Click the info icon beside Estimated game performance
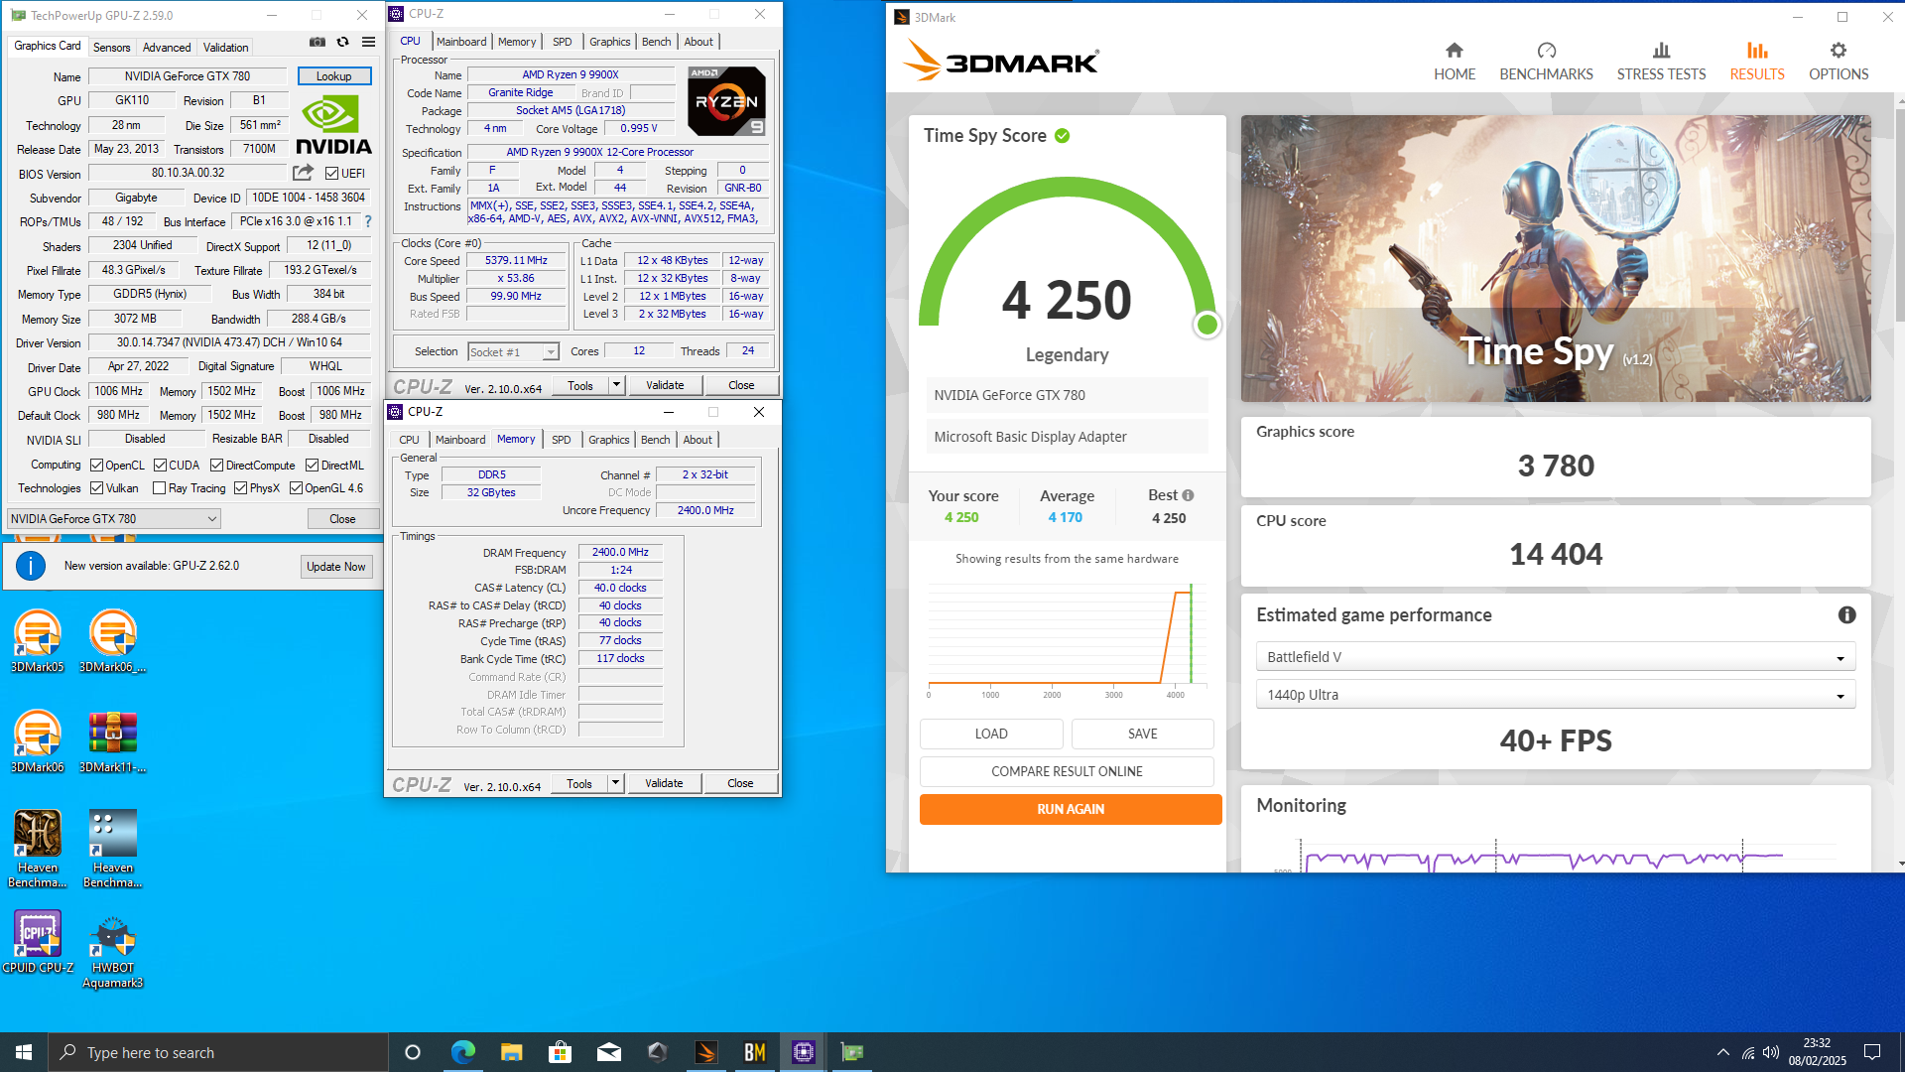The image size is (1905, 1072). 1846,615
